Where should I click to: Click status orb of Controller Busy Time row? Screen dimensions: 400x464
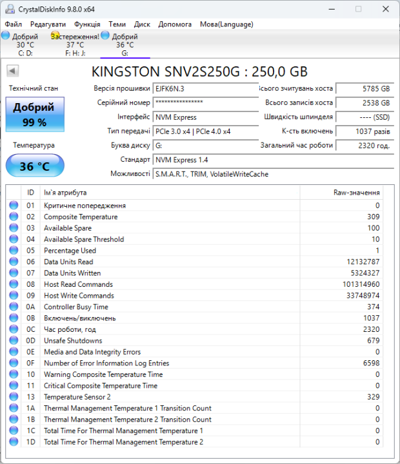(x=14, y=306)
